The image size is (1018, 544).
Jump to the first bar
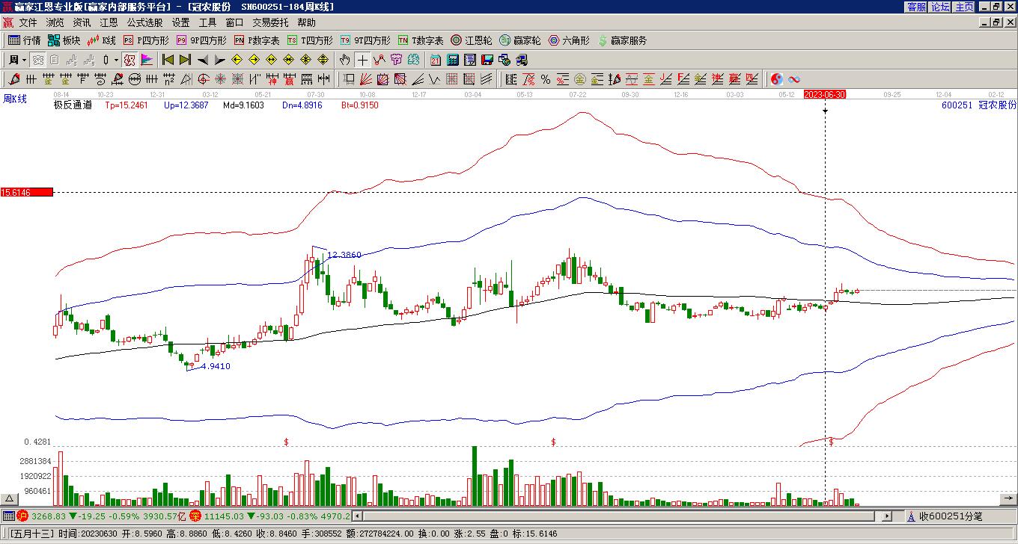pos(168,60)
